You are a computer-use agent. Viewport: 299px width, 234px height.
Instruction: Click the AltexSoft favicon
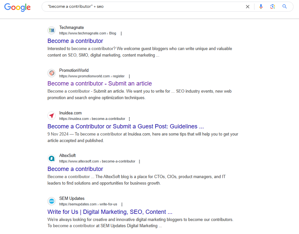[x=51, y=158]
